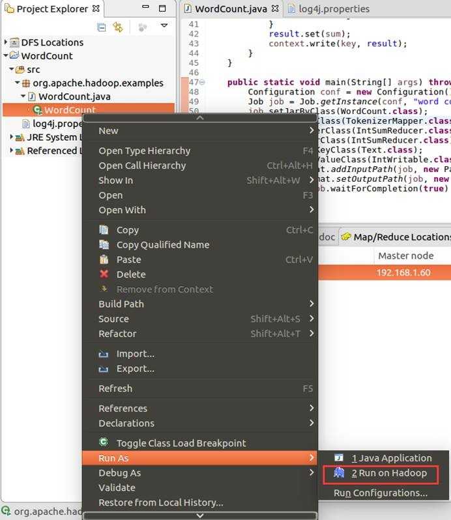Click the org.apache.hadoop.examples package icon
The image size is (451, 520).
point(26,83)
